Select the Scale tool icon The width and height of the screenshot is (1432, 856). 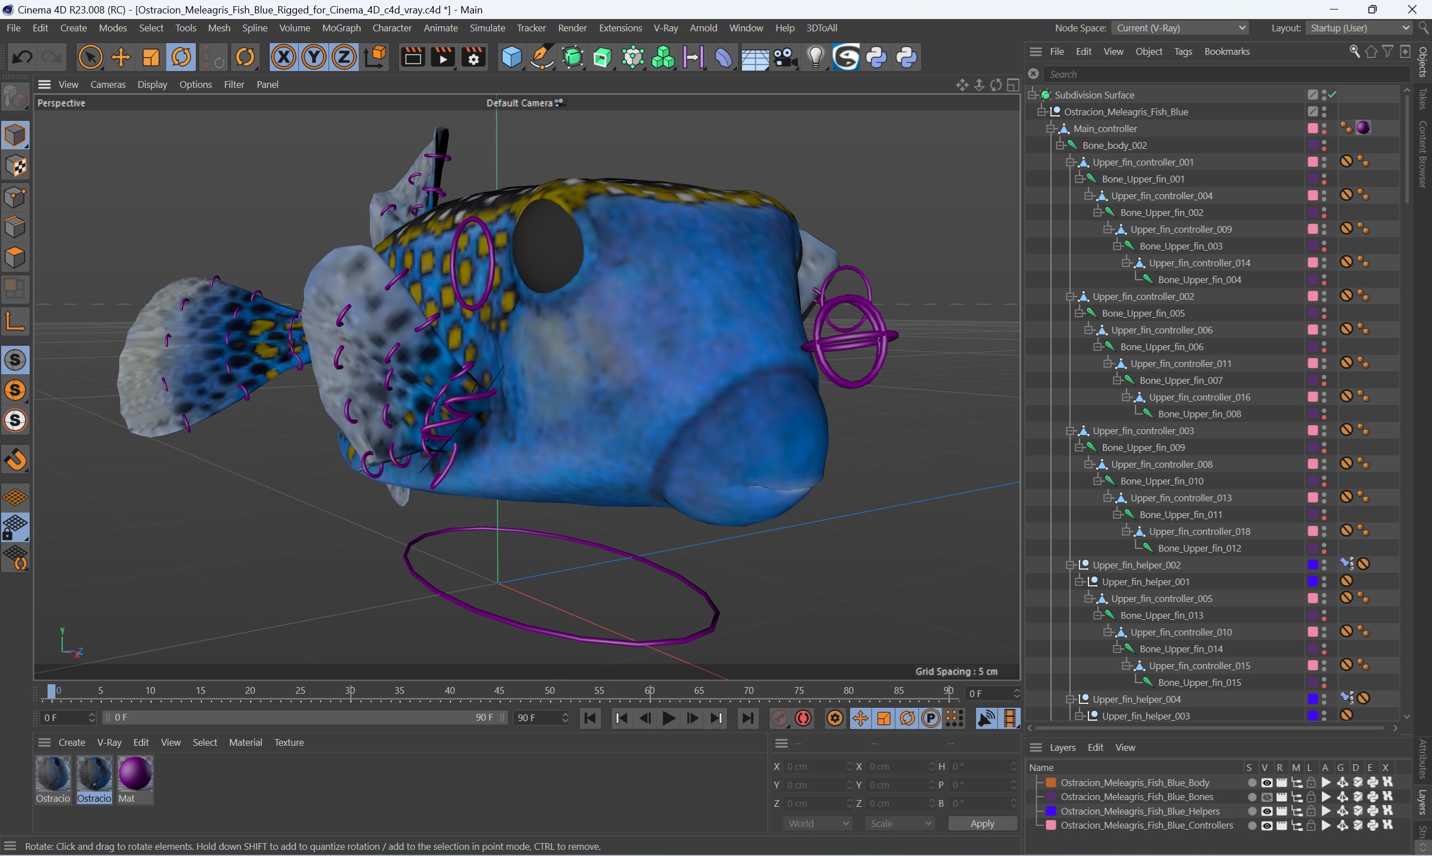point(151,57)
